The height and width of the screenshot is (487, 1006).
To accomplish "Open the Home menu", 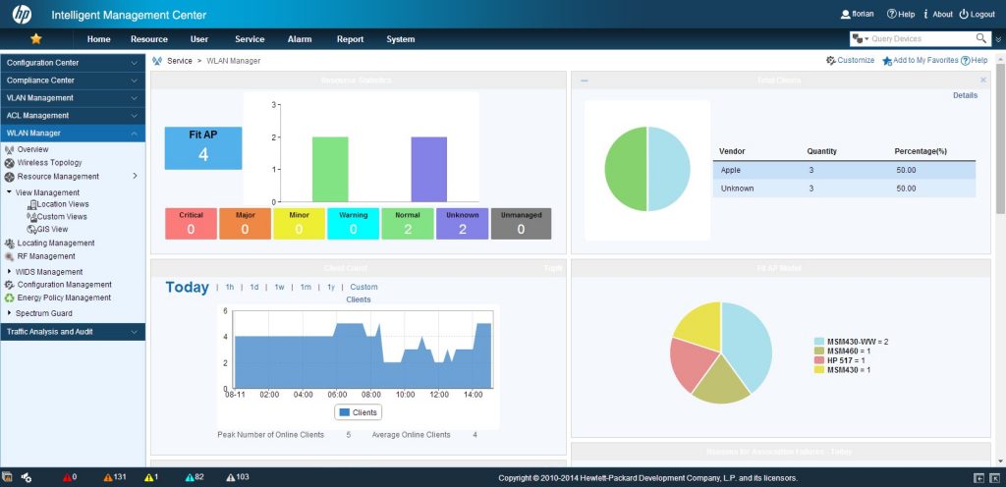I will coord(99,39).
